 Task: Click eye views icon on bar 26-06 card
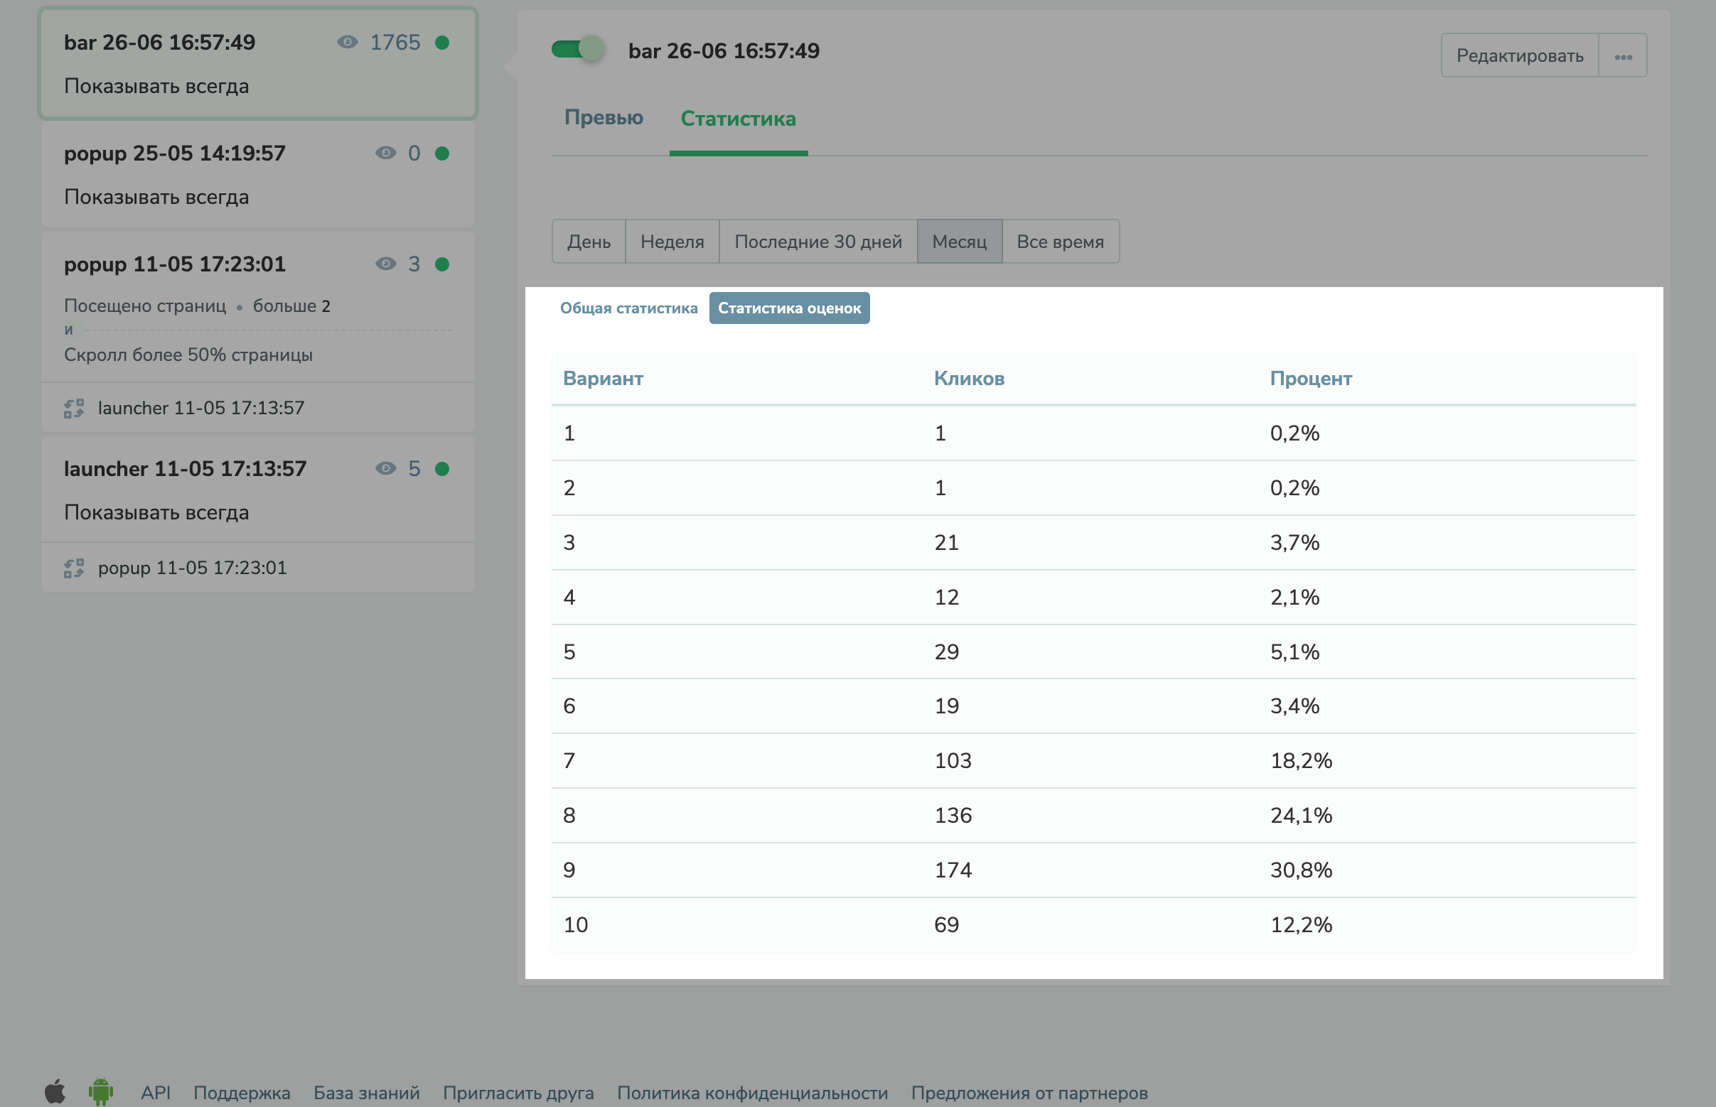[348, 43]
